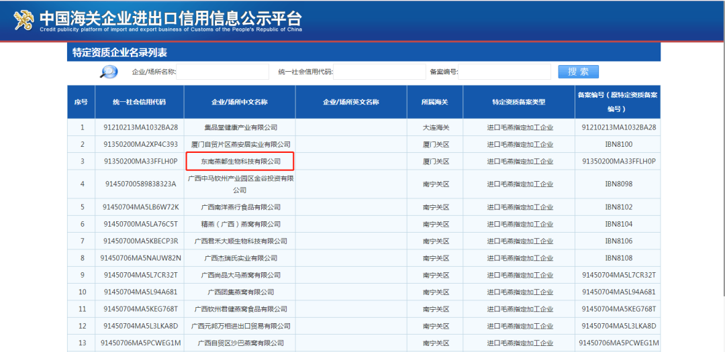The height and width of the screenshot is (352, 725).
Task: Open 精燕（广西）燕窝有限公司 entry
Action: pyautogui.click(x=240, y=224)
